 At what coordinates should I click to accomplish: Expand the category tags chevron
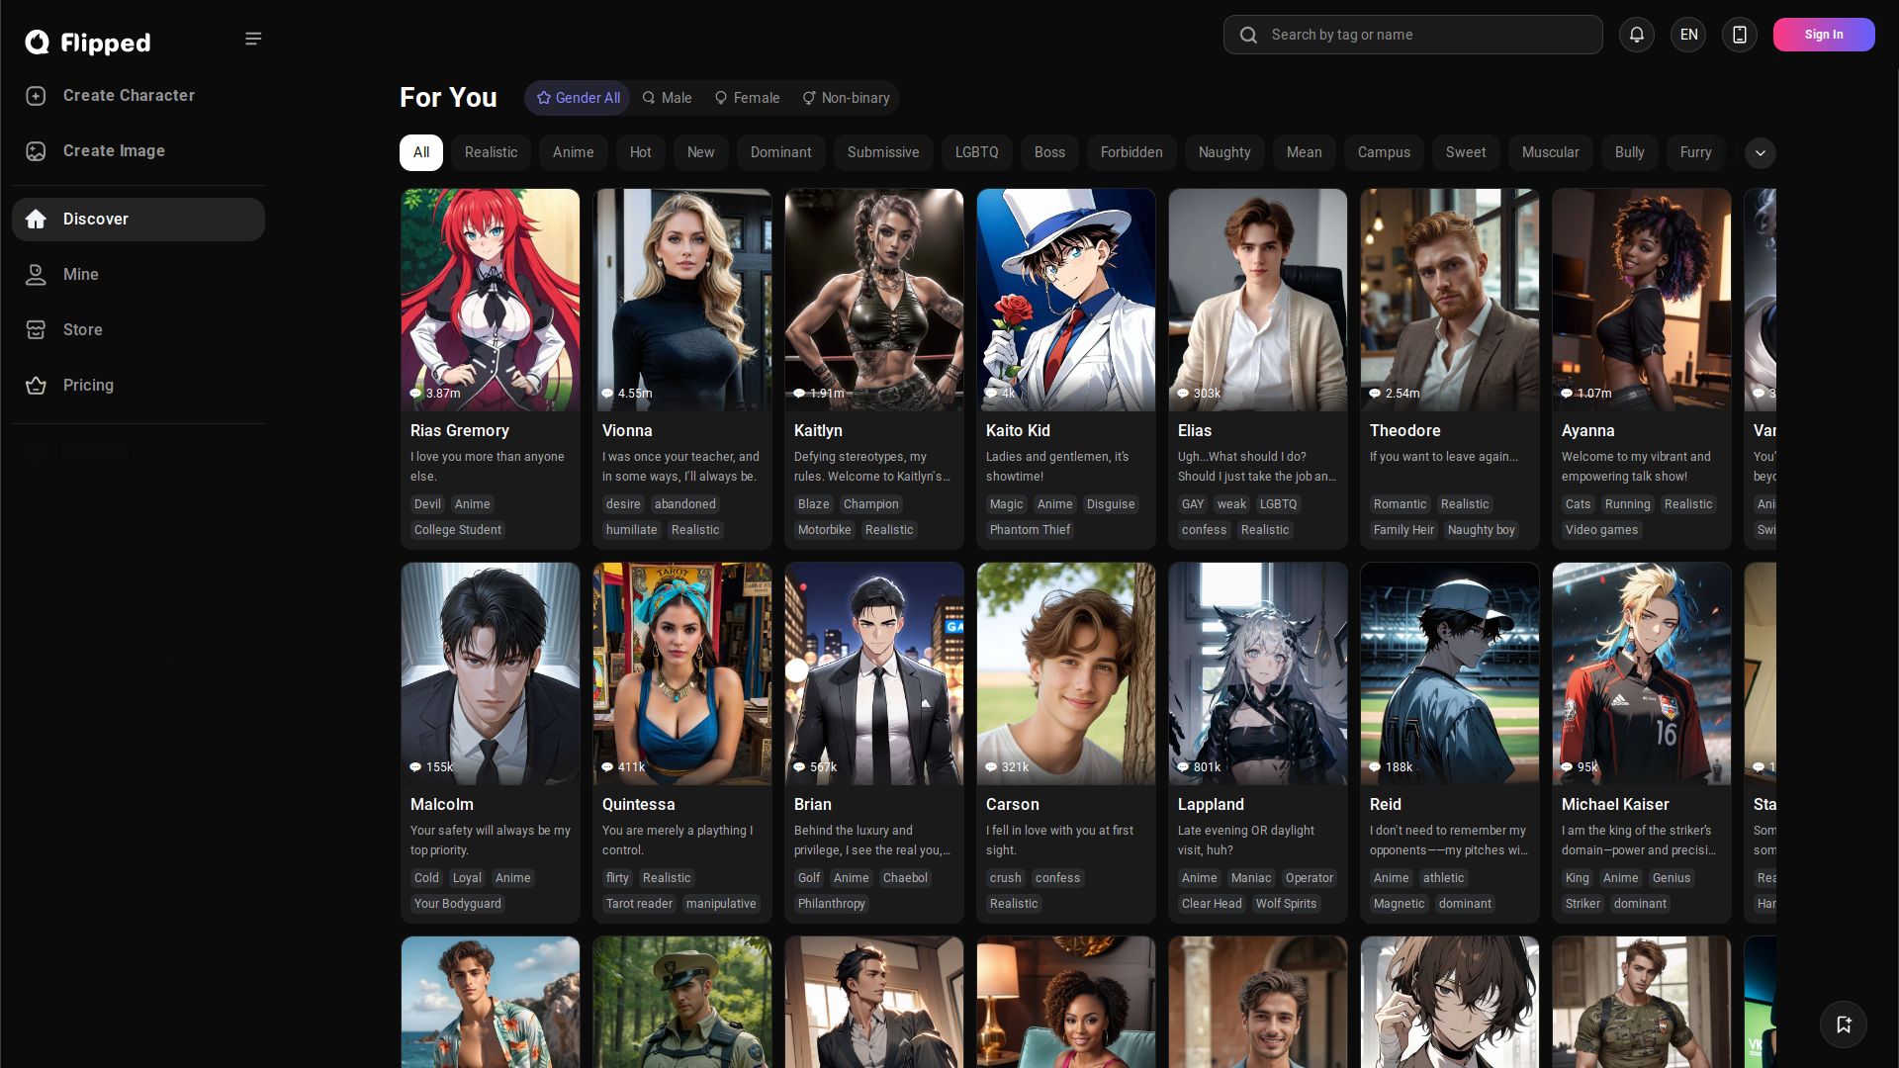1760,153
